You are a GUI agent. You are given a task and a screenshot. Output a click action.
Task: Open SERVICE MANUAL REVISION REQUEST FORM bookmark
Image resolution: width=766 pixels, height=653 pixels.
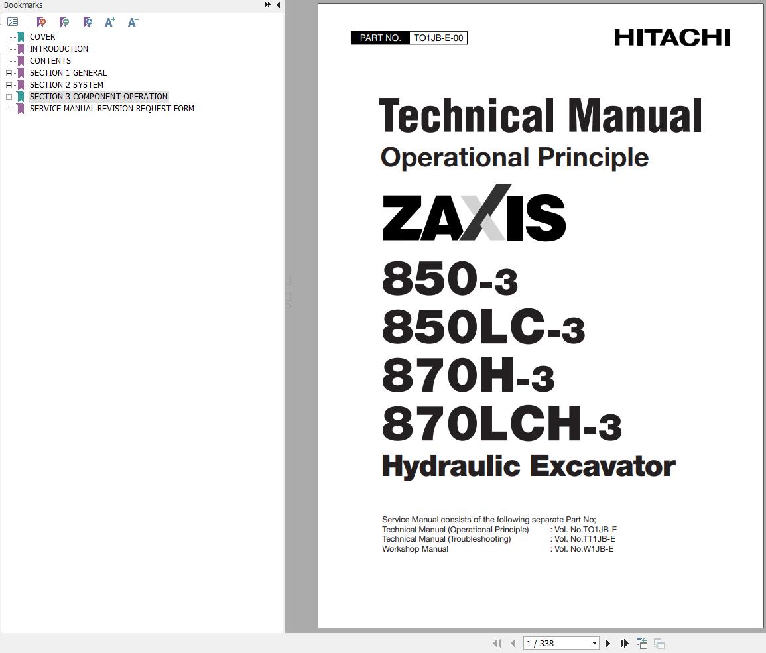tap(112, 109)
